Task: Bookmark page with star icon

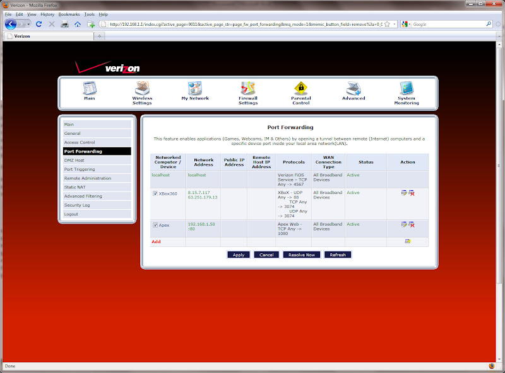Action: 388,24
